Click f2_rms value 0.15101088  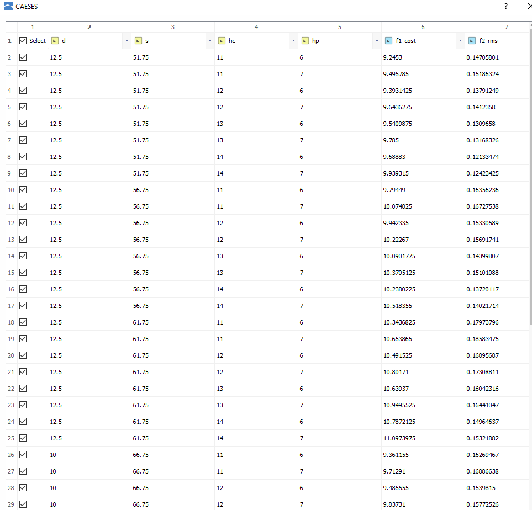[x=482, y=273]
